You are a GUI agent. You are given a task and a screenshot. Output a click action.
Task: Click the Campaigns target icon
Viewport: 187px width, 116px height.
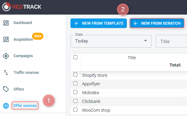coord(6,56)
